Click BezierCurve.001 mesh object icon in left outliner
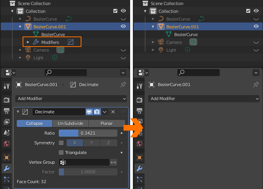 28,26
